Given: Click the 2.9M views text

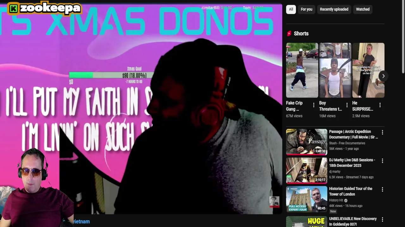Looking at the screenshot, I should point(361,116).
